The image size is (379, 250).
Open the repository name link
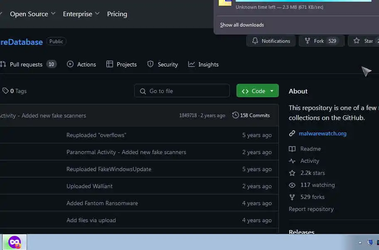click(21, 42)
